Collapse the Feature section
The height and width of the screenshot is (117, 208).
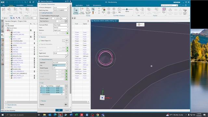[x=39, y=37]
